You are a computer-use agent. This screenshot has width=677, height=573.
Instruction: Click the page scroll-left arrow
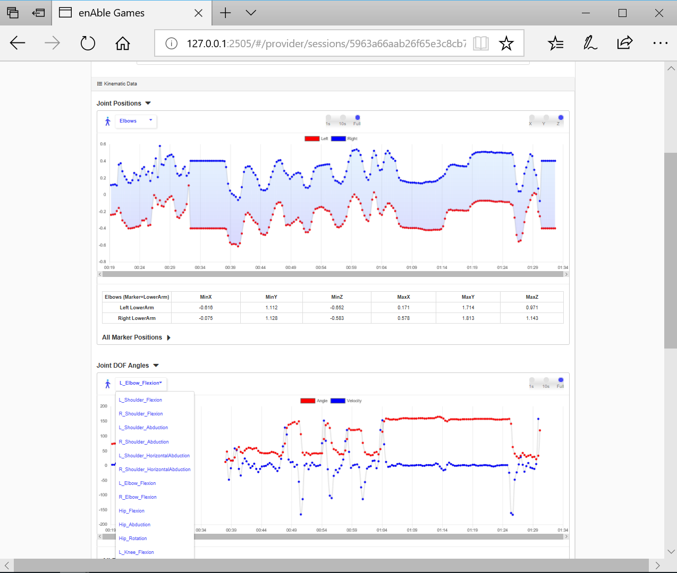click(x=6, y=566)
